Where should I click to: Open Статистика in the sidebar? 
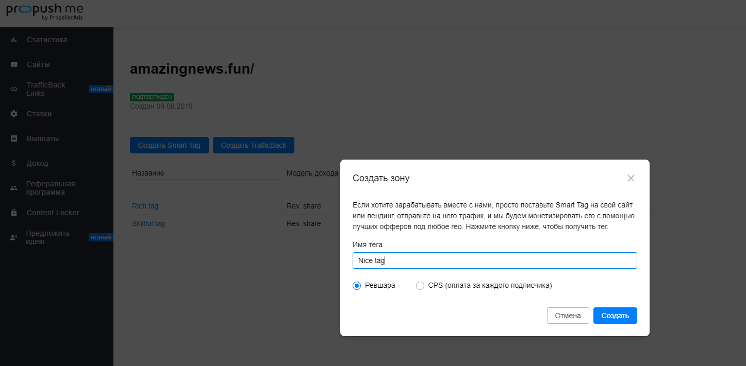pos(47,40)
